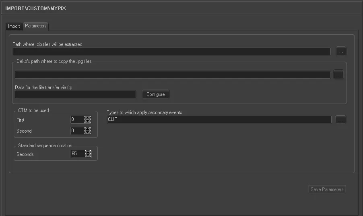Browse for Deko's .jpg path
363x216 pixels.
338,75
